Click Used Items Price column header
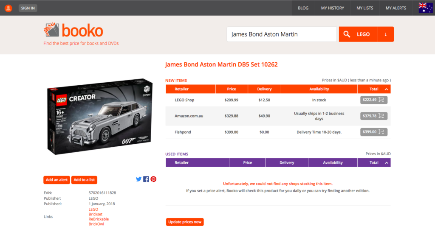The width and height of the screenshot is (435, 229). pyautogui.click(x=248, y=163)
